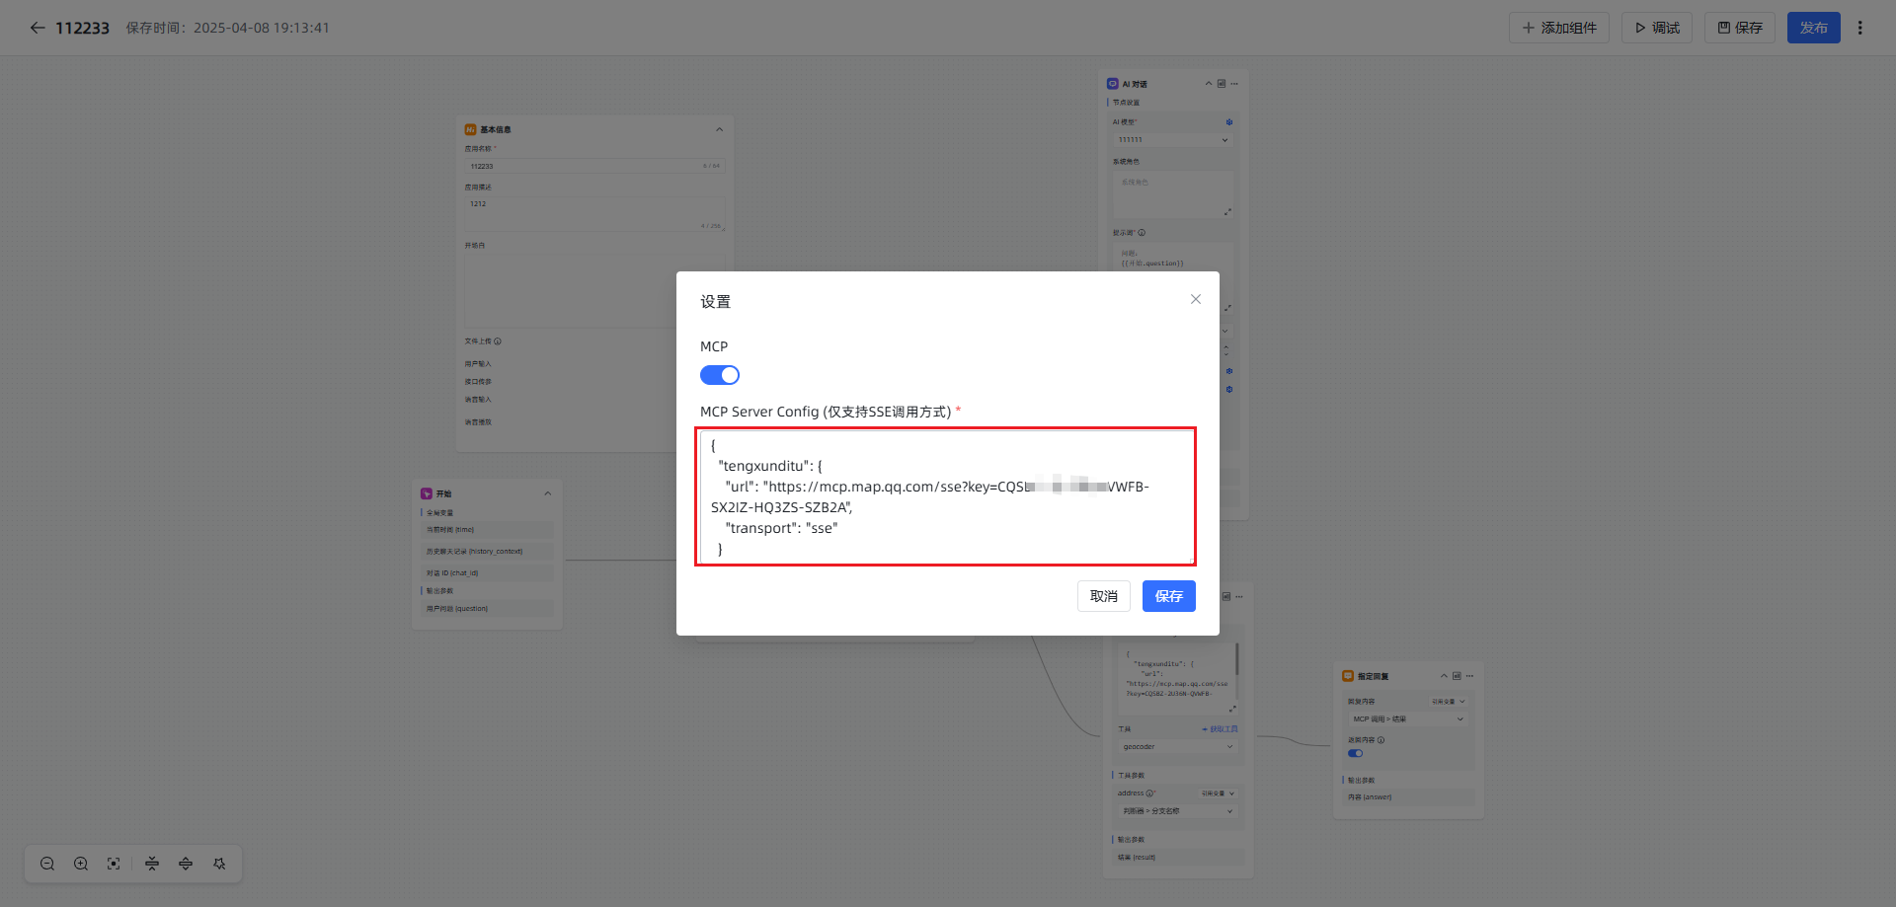Click the 添加组件 add component button
This screenshot has width=1896, height=907.
pyautogui.click(x=1559, y=28)
